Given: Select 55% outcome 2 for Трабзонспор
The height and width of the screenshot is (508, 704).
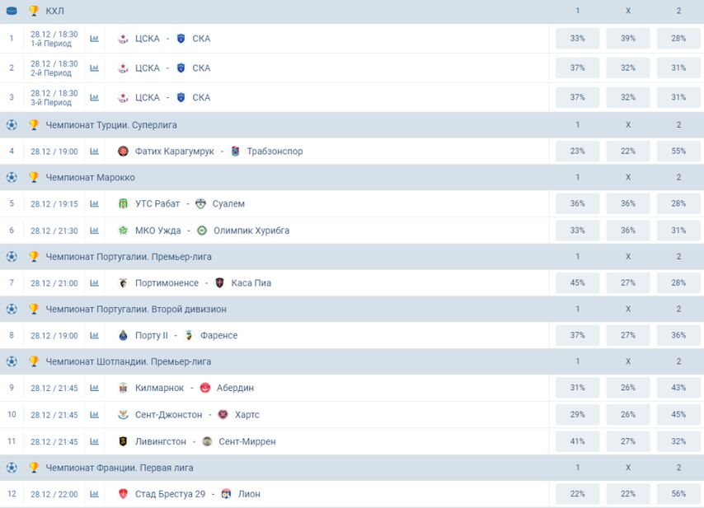Looking at the screenshot, I should pyautogui.click(x=678, y=151).
